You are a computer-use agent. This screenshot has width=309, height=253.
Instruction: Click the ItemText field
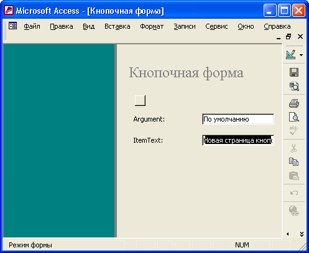(238, 140)
